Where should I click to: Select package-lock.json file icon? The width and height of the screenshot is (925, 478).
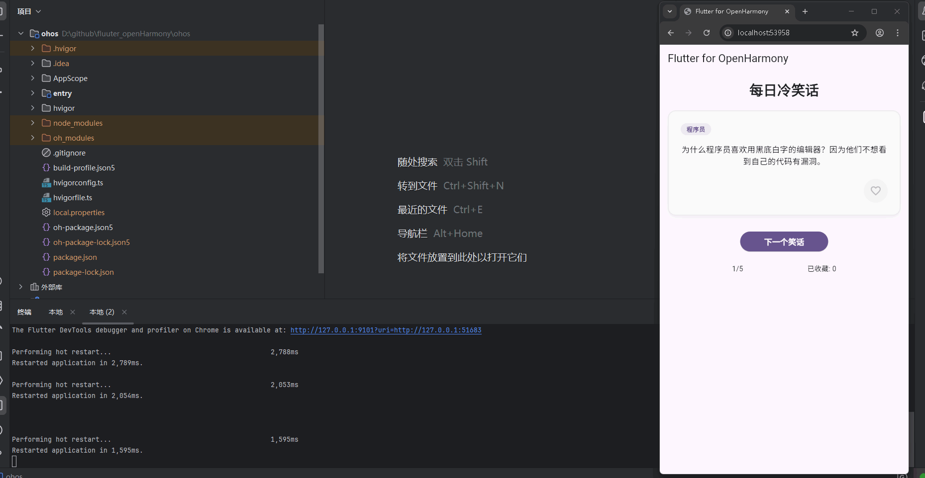click(x=46, y=272)
